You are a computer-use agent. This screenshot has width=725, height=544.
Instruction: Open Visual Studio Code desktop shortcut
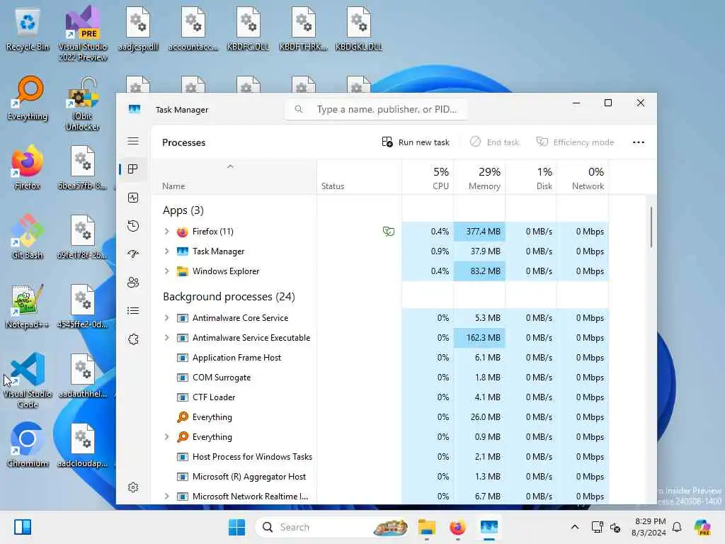[x=28, y=380]
